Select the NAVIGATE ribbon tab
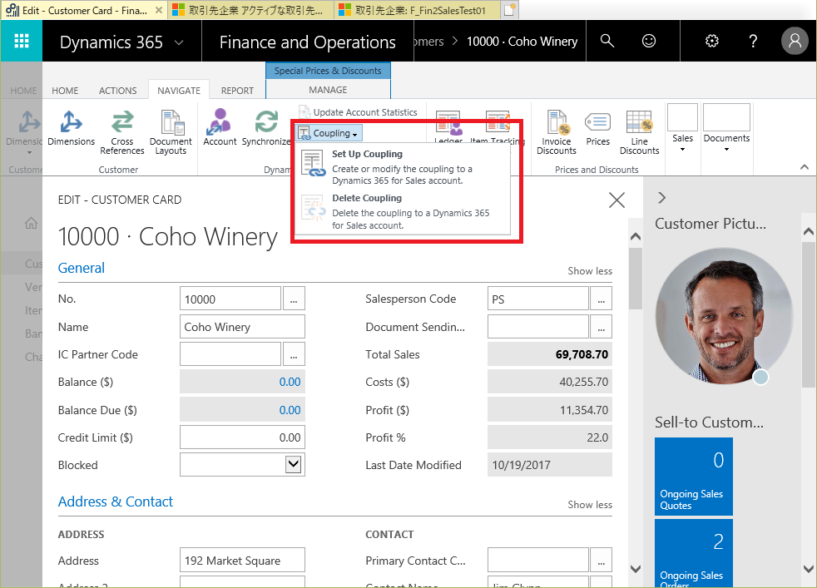 pyautogui.click(x=179, y=91)
